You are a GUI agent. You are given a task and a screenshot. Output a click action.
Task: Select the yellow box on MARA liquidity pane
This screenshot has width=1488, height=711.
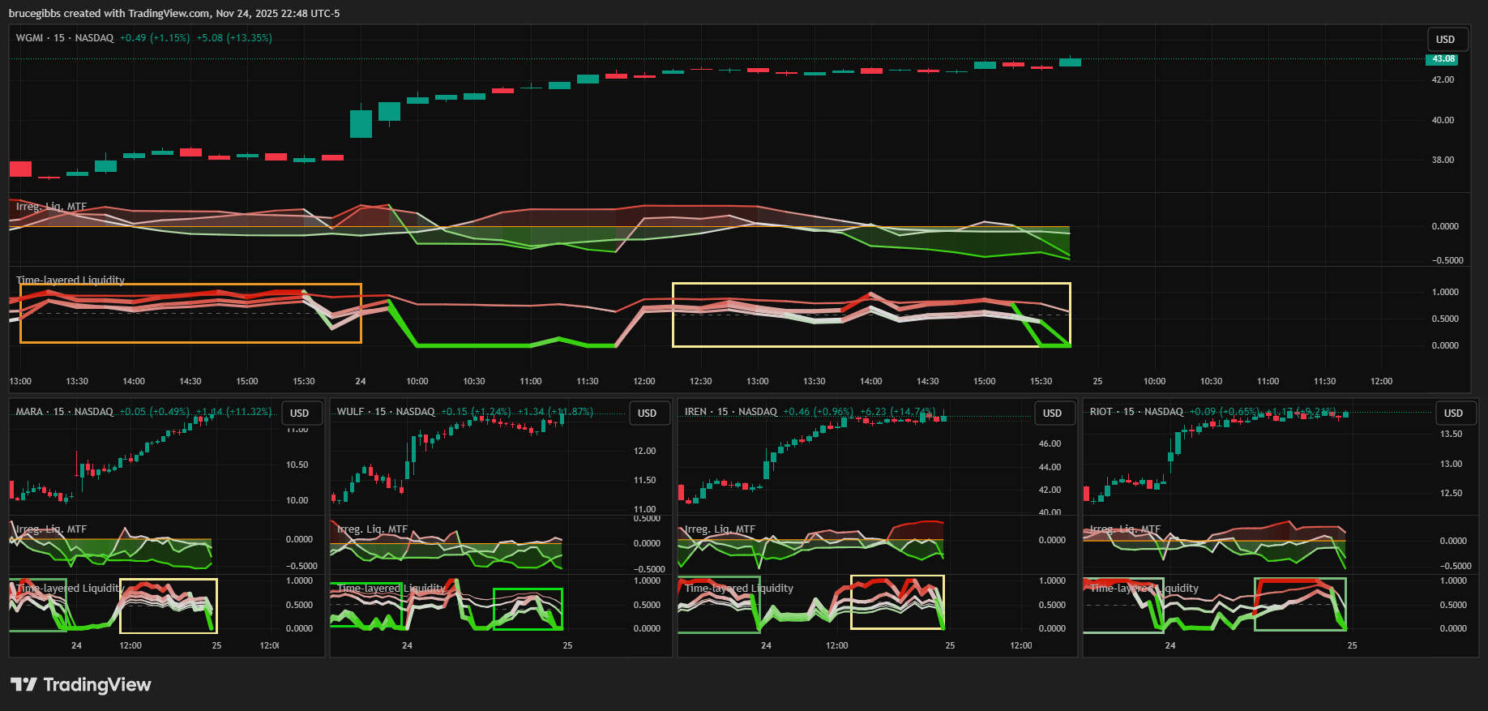coord(168,580)
